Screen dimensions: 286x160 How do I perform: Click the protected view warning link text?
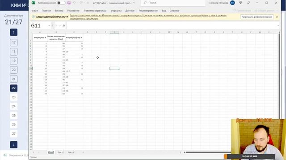148,17
